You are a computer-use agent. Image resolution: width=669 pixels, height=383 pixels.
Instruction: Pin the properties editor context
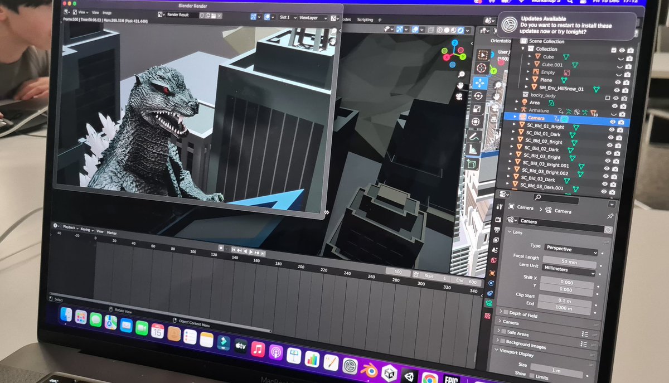click(x=610, y=216)
